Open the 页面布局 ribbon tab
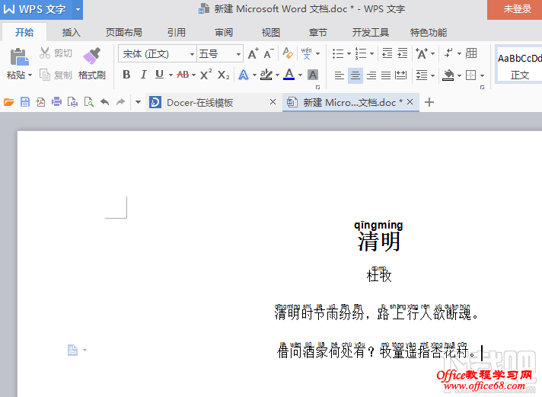542x397 pixels. (x=123, y=33)
